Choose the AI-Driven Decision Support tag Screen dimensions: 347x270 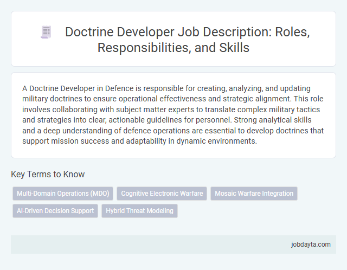pos(55,211)
